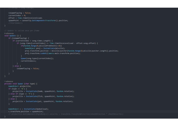This screenshot has height=126, width=178.
Task: Click the 'c.transform.position = spawnPoint;' line
Action: tap(26, 111)
